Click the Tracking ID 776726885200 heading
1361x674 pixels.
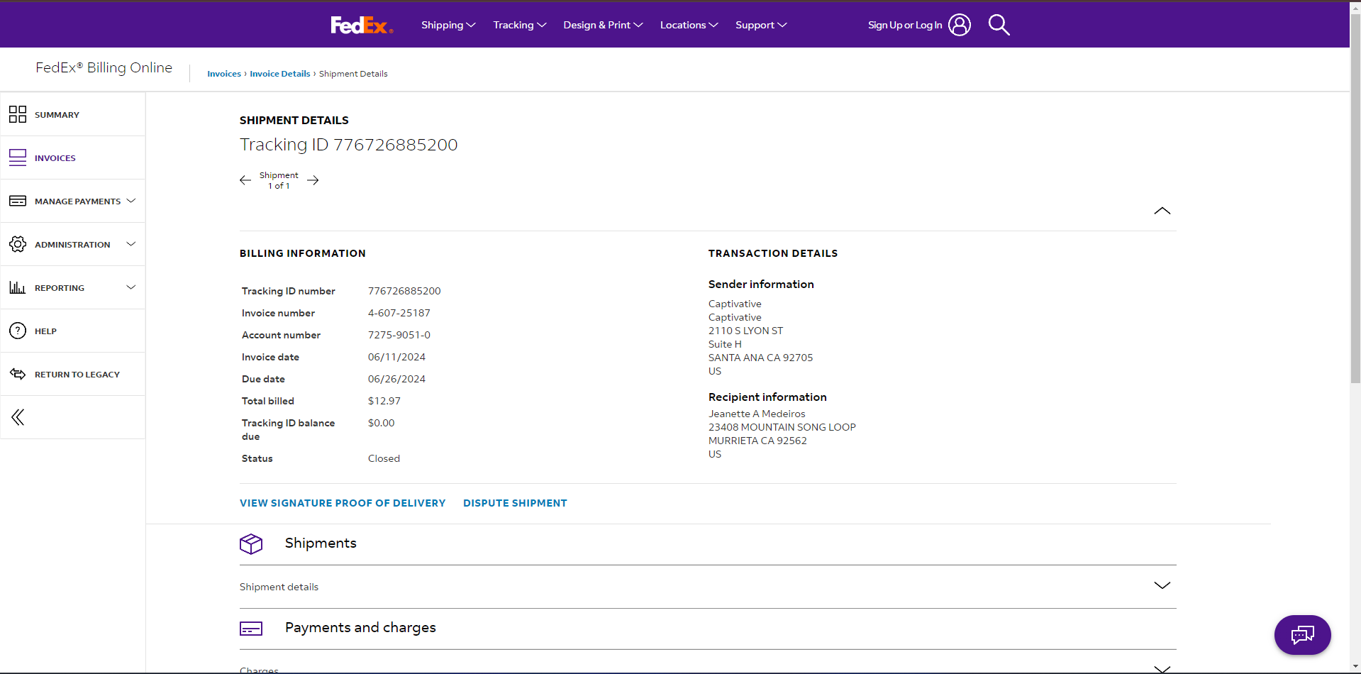348,145
